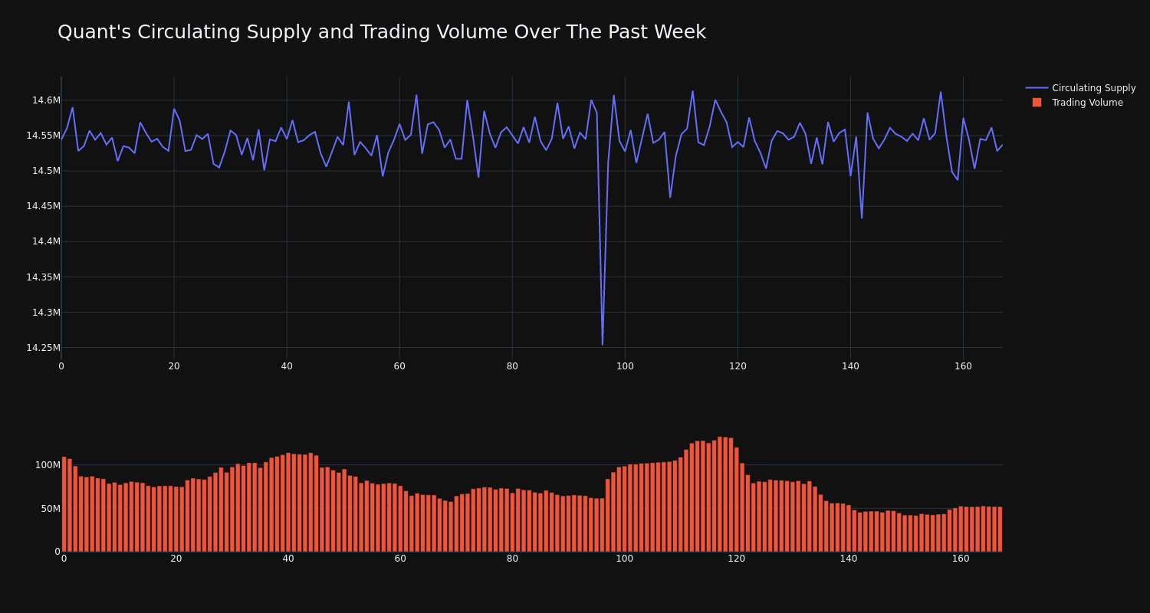Click the upper chart x-axis label 20
1150x613 pixels.
coord(174,366)
